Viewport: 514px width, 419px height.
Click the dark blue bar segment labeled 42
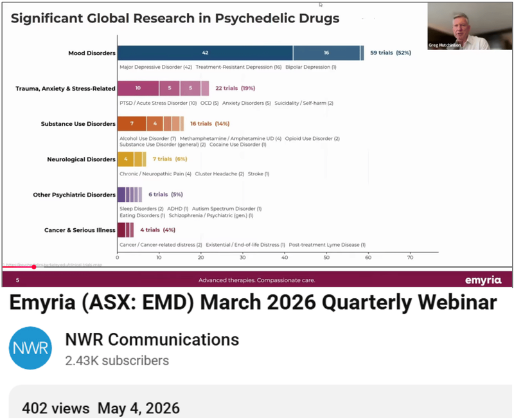tap(205, 53)
